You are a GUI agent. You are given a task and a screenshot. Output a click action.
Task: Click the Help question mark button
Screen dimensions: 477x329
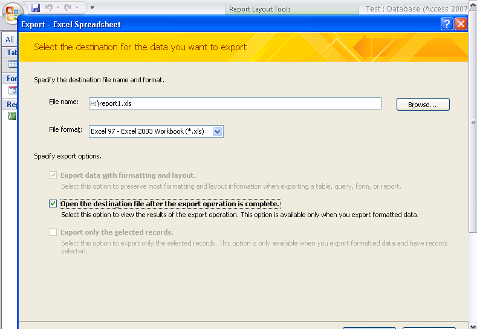tap(447, 24)
